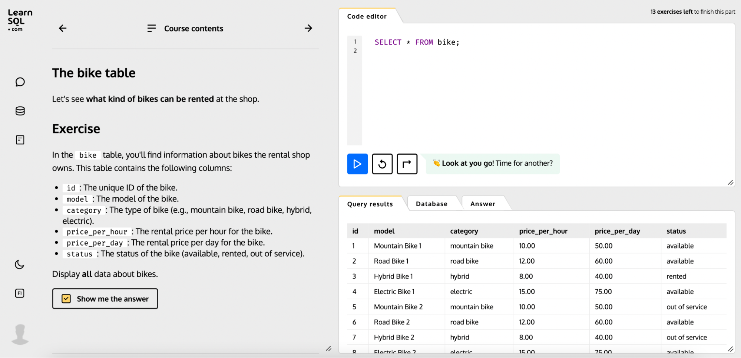Screen dimensions: 741x358
Task: Switch to the Code editor tab
Action: point(367,16)
